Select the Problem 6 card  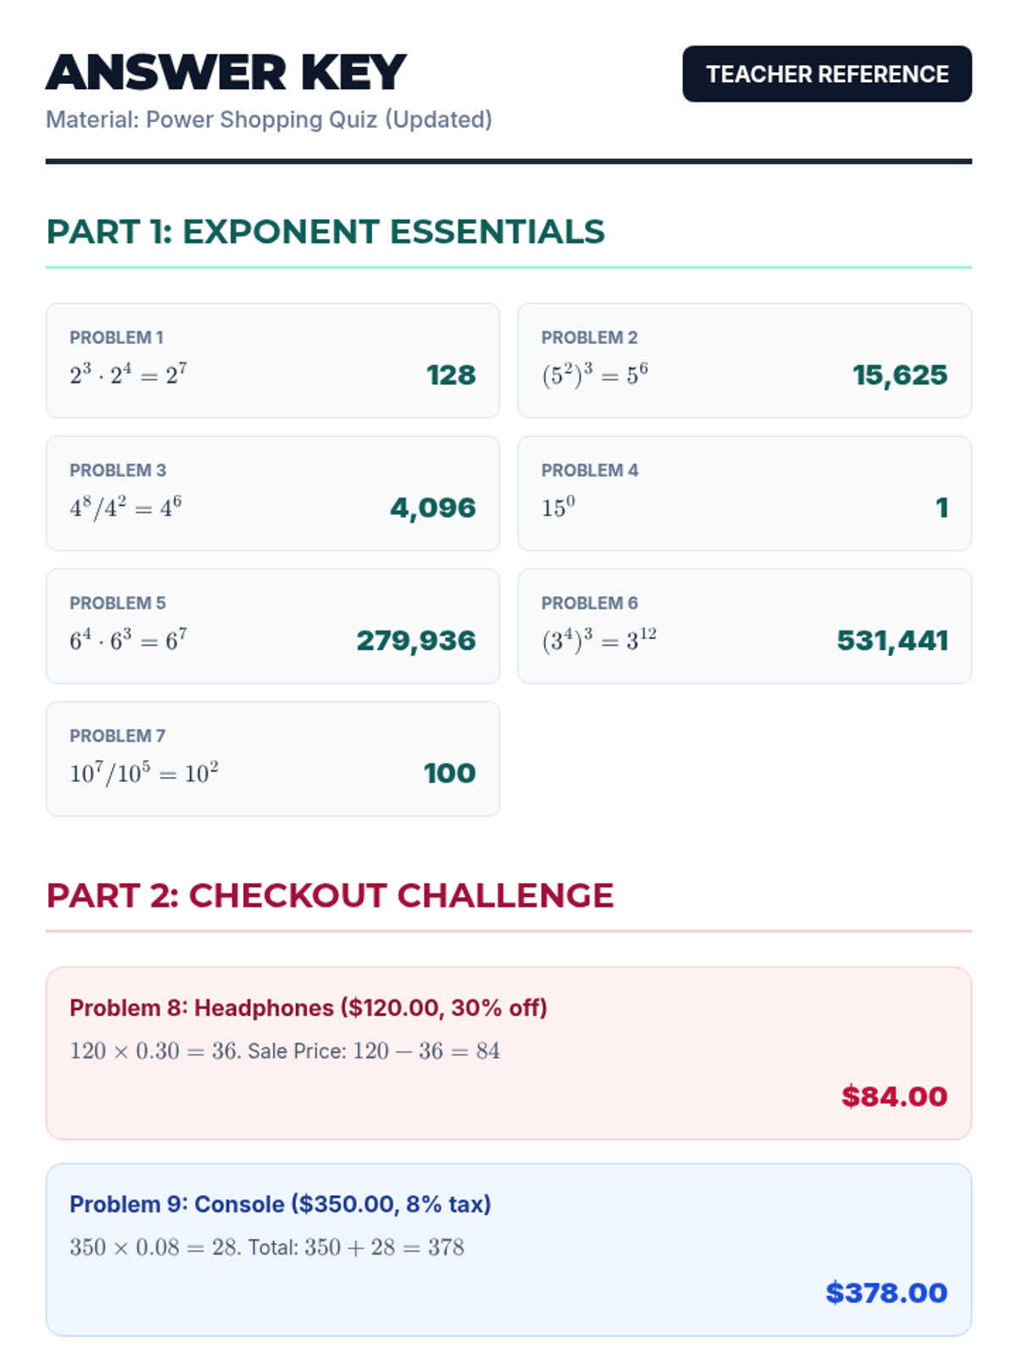(743, 625)
